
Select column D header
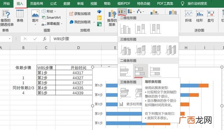78,48
